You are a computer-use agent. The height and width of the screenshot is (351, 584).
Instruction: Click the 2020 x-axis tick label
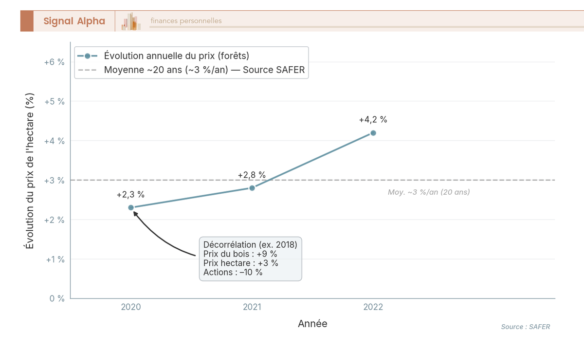131,307
